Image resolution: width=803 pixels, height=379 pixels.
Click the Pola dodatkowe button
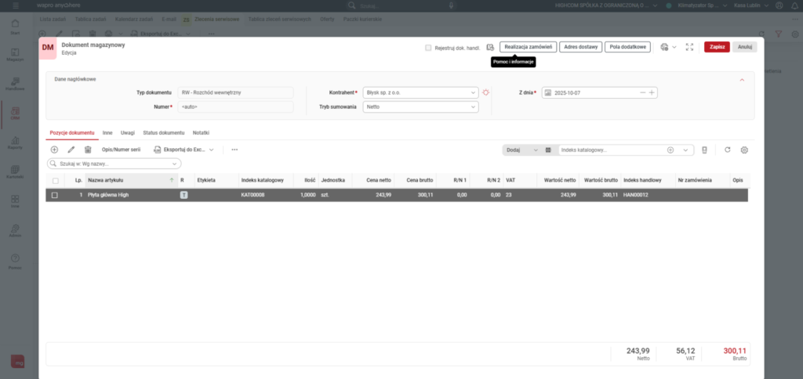pyautogui.click(x=628, y=46)
